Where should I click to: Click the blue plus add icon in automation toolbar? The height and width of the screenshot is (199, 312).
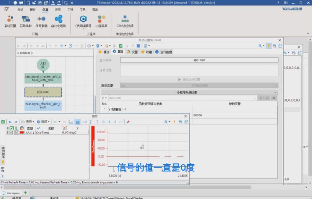click(x=62, y=46)
